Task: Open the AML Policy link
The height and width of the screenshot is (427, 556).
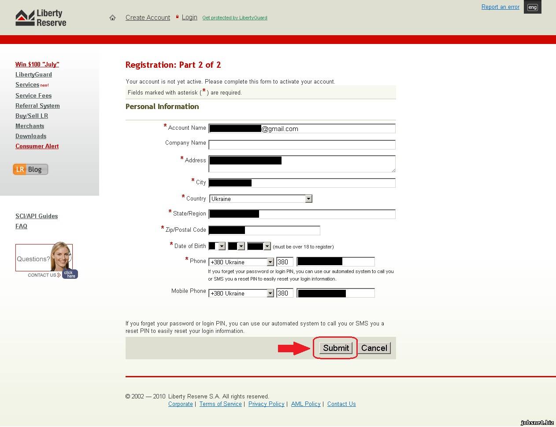Action: click(306, 404)
